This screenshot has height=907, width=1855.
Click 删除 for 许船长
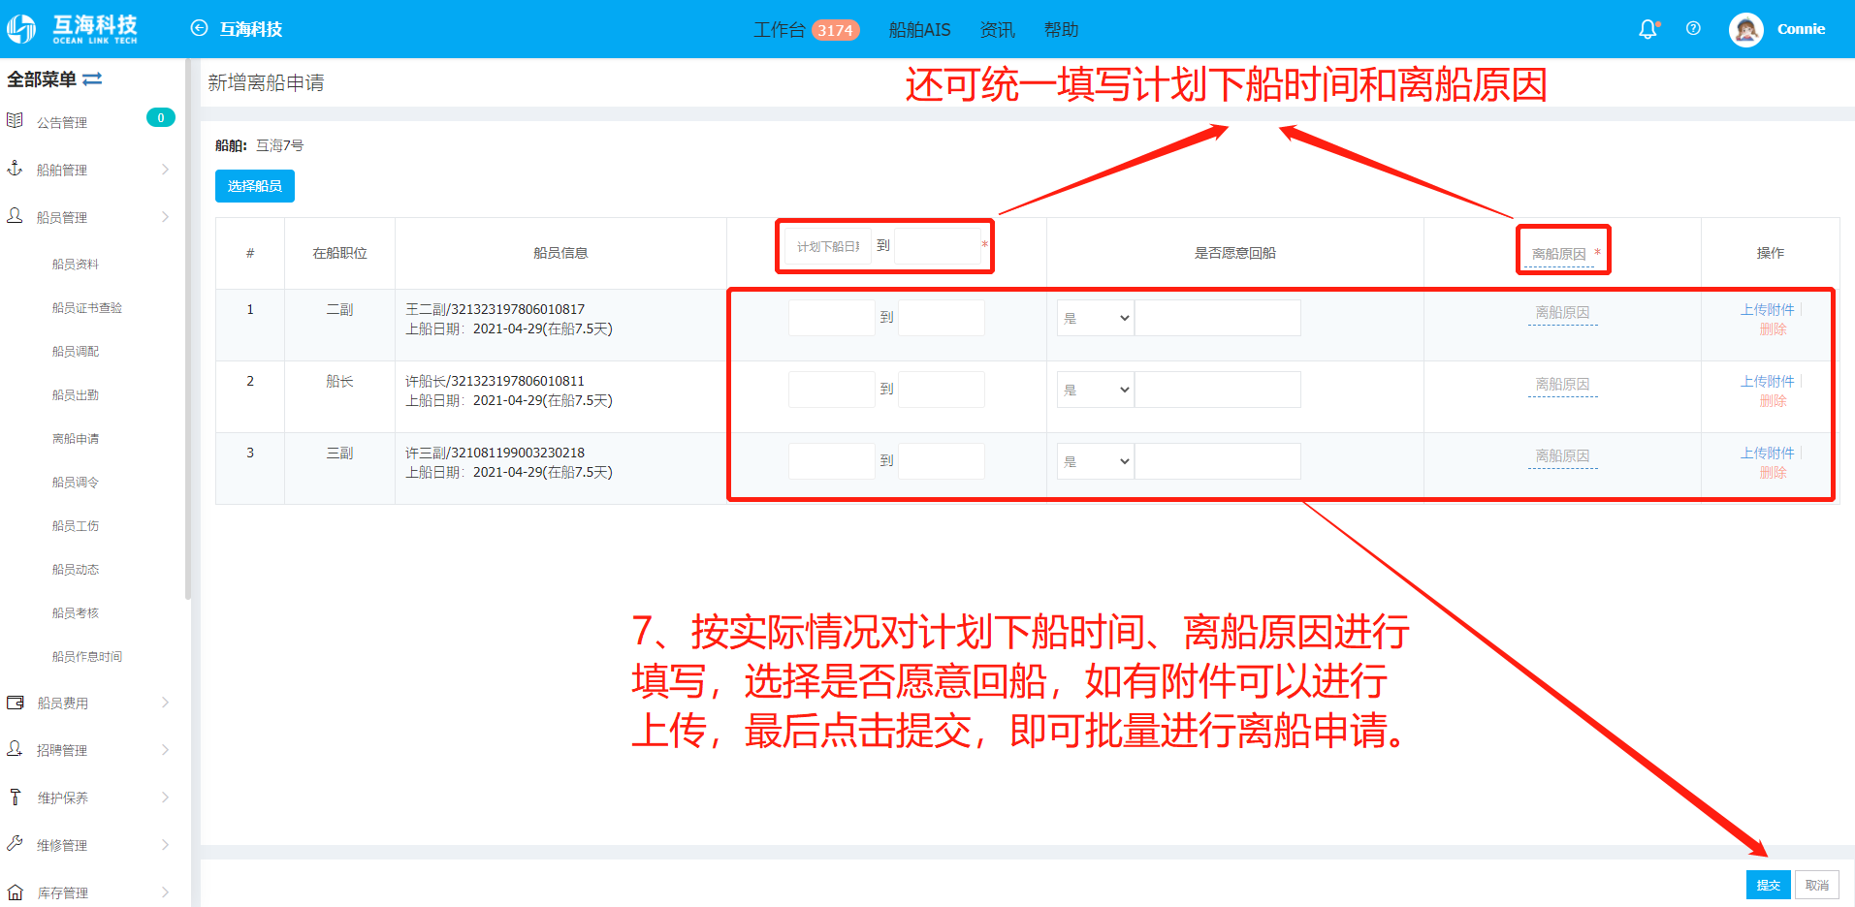point(1774,401)
